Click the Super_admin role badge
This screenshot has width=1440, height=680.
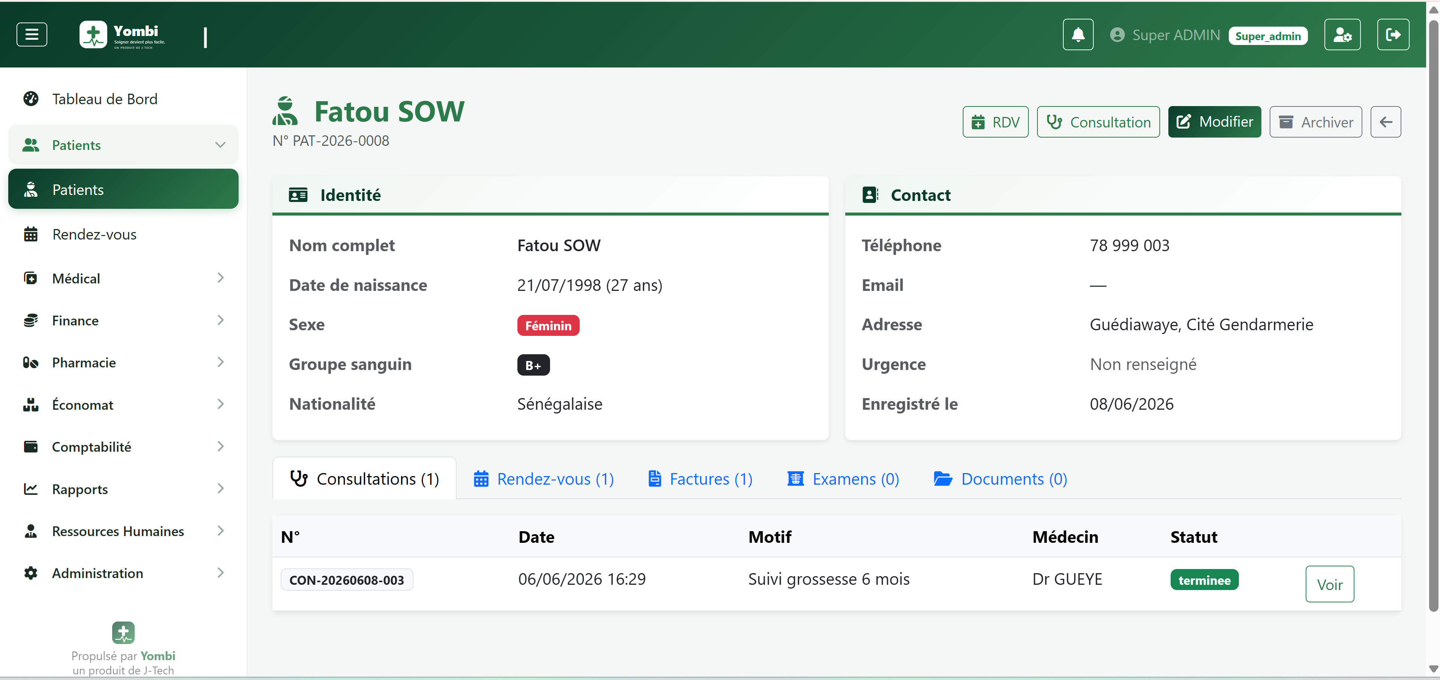coord(1267,36)
